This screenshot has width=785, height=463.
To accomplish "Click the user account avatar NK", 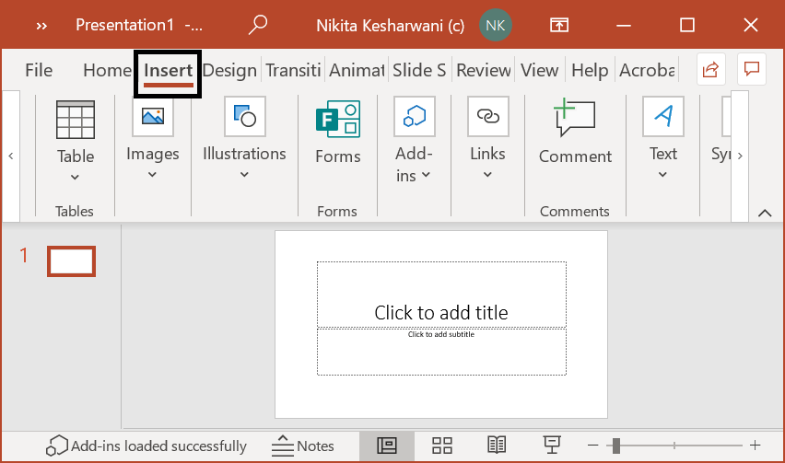I will [496, 25].
